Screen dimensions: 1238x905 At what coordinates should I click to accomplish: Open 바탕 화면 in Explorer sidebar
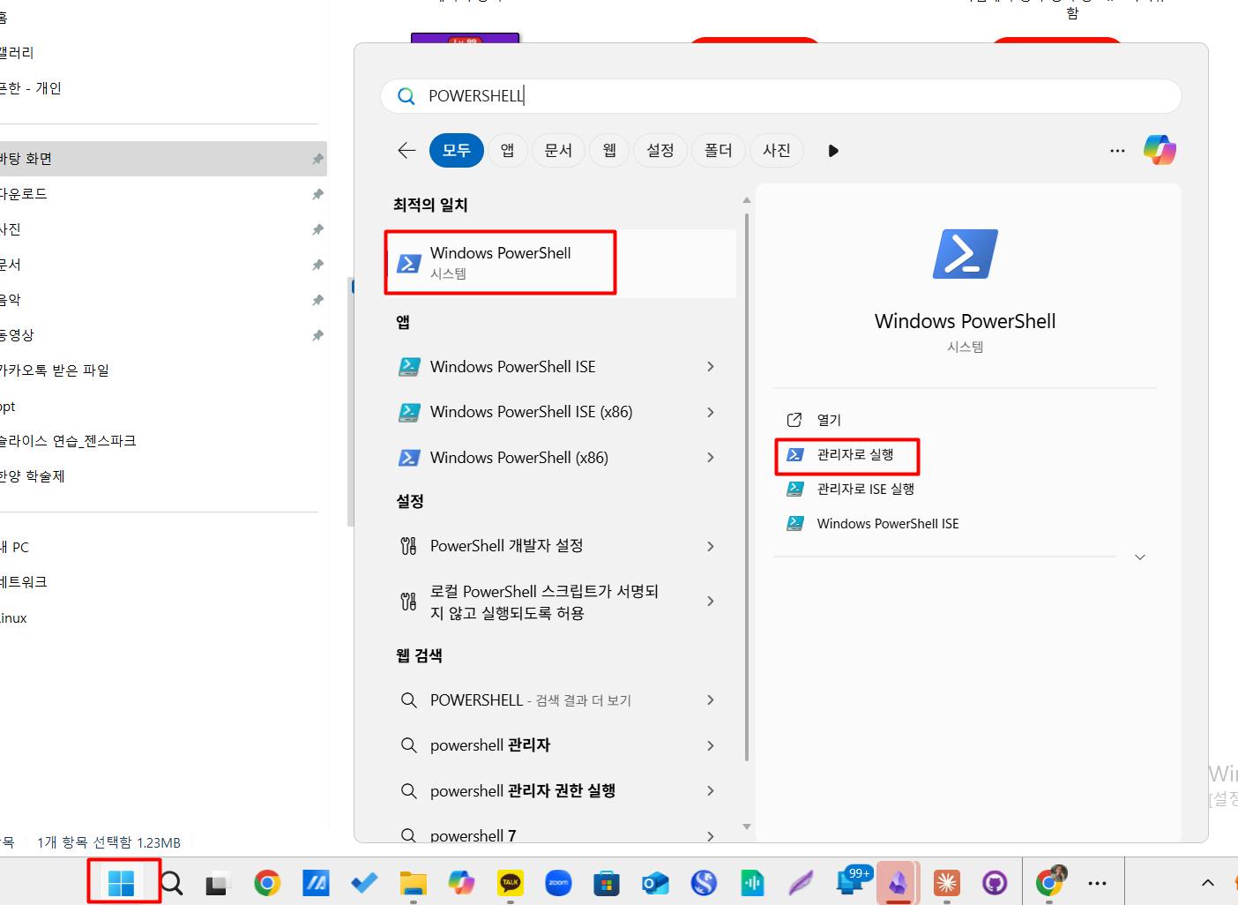click(x=163, y=159)
